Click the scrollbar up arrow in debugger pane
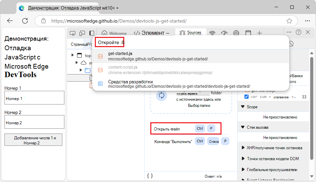The image size is (316, 182). point(312,53)
